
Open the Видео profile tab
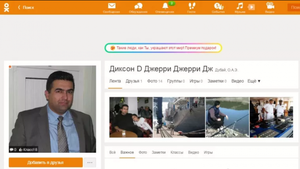[x=237, y=81]
